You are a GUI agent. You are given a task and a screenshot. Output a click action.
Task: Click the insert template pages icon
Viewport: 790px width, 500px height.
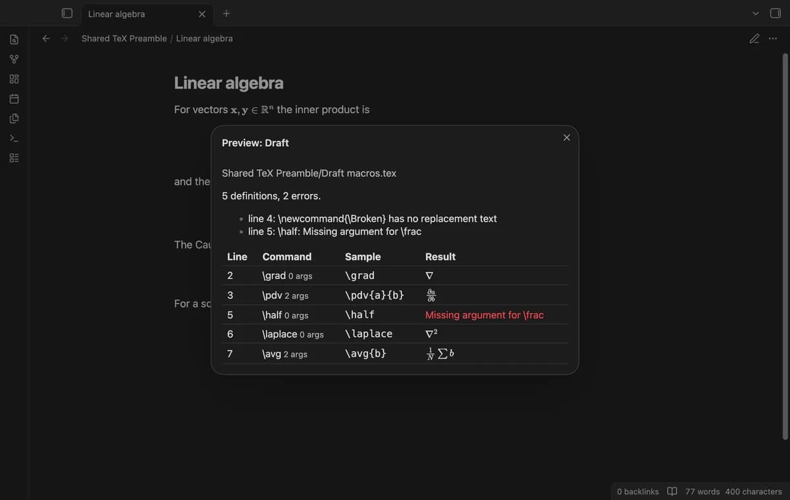point(14,119)
